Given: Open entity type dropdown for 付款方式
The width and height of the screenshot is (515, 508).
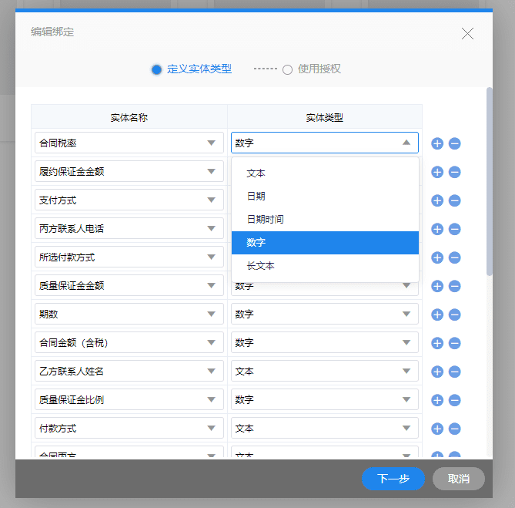Looking at the screenshot, I should (x=325, y=428).
